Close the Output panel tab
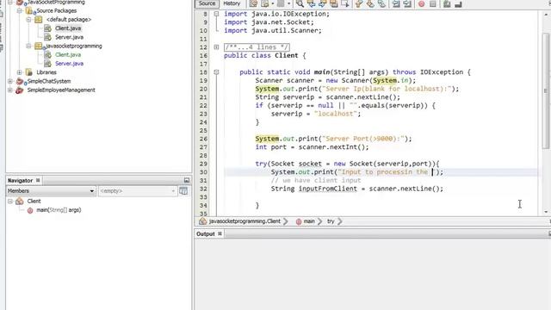 click(220, 233)
